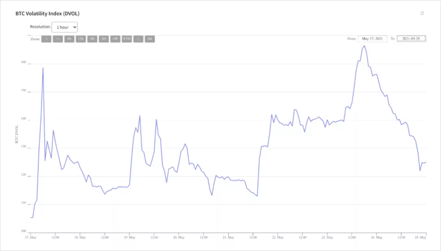Click the Zoom label next to presets

point(35,39)
